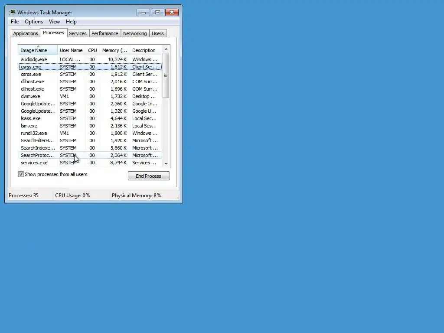The width and height of the screenshot is (444, 333).
Task: Click LOCAL user name of audiodg.exe
Action: [70, 59]
